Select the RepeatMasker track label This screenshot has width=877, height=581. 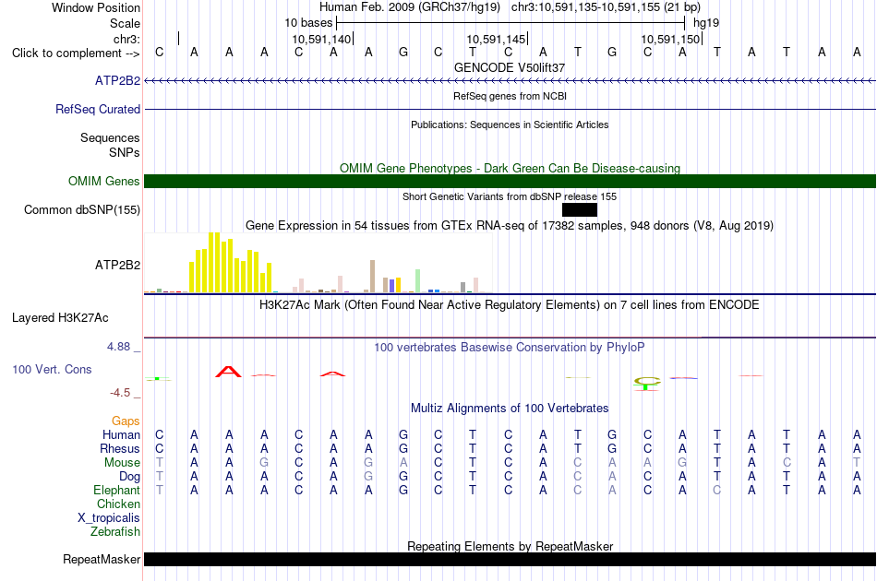click(x=102, y=559)
